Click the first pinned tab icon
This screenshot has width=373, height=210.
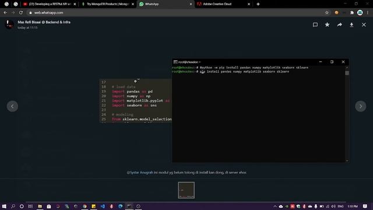point(6,4)
